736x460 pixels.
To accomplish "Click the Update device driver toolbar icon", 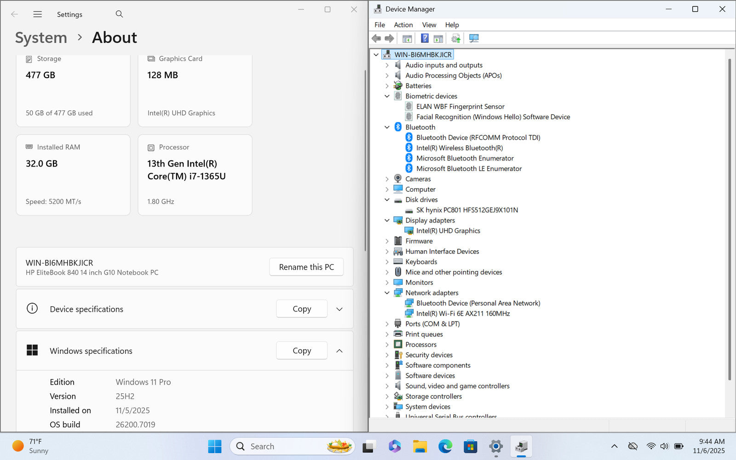I will coord(455,38).
